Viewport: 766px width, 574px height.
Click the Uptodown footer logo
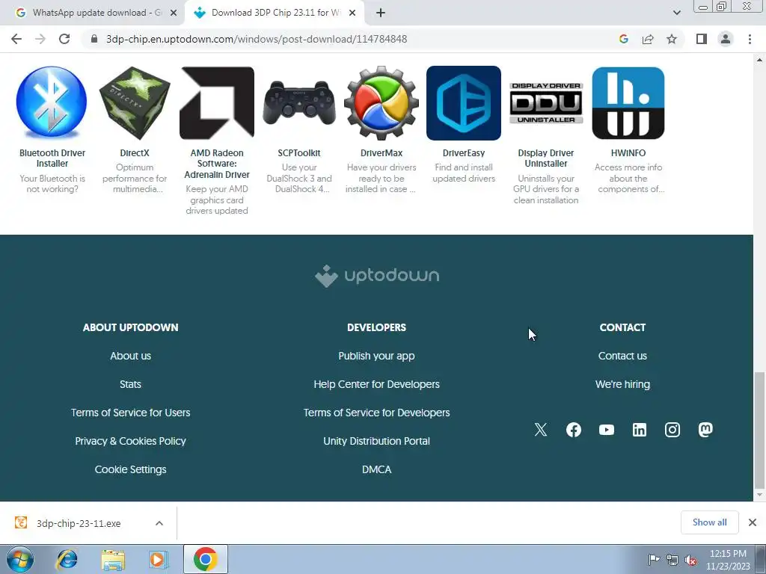point(377,276)
